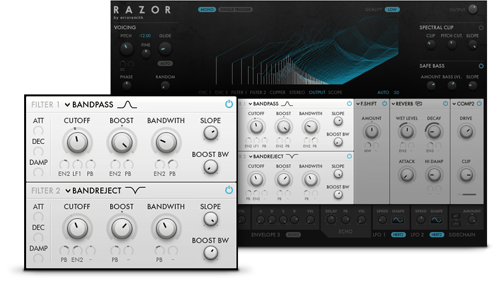The image size is (502, 289).
Task: Click Reverb DECAY knob
Action: (434, 131)
